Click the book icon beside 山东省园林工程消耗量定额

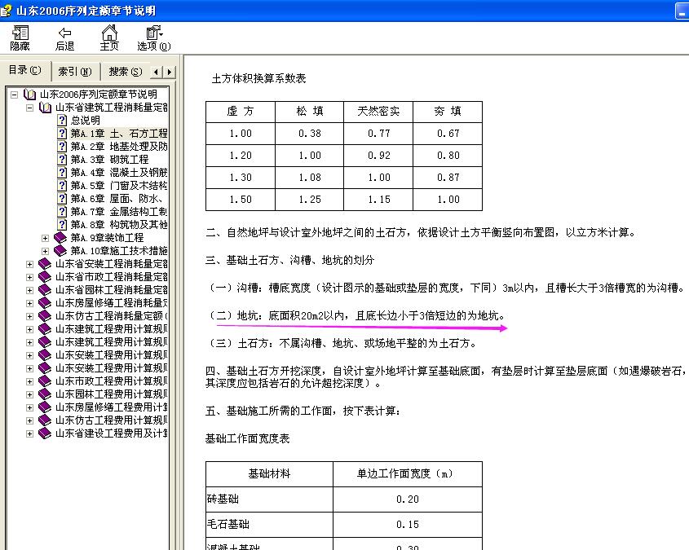click(x=45, y=290)
